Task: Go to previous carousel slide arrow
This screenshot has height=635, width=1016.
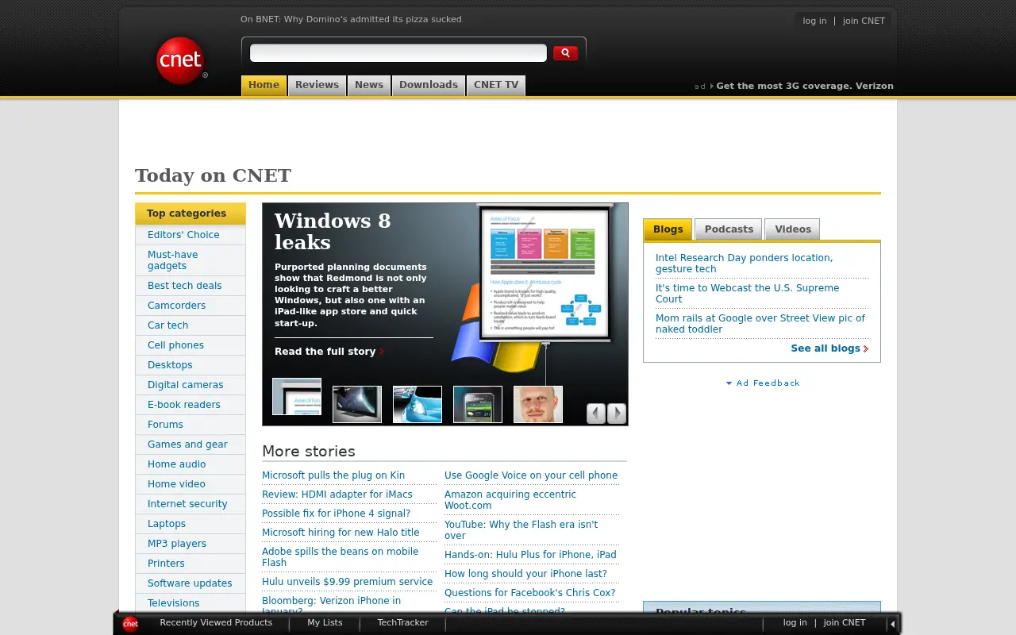Action: pos(596,414)
